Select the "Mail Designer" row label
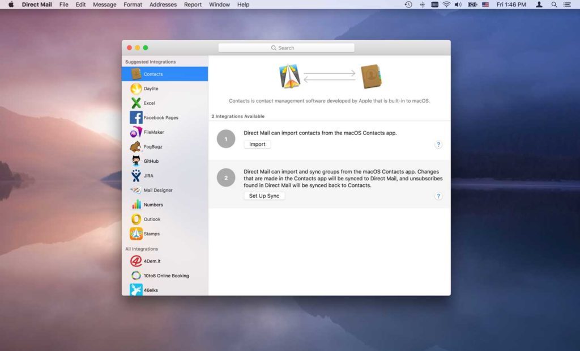Viewport: 580px width, 351px height. (x=158, y=190)
